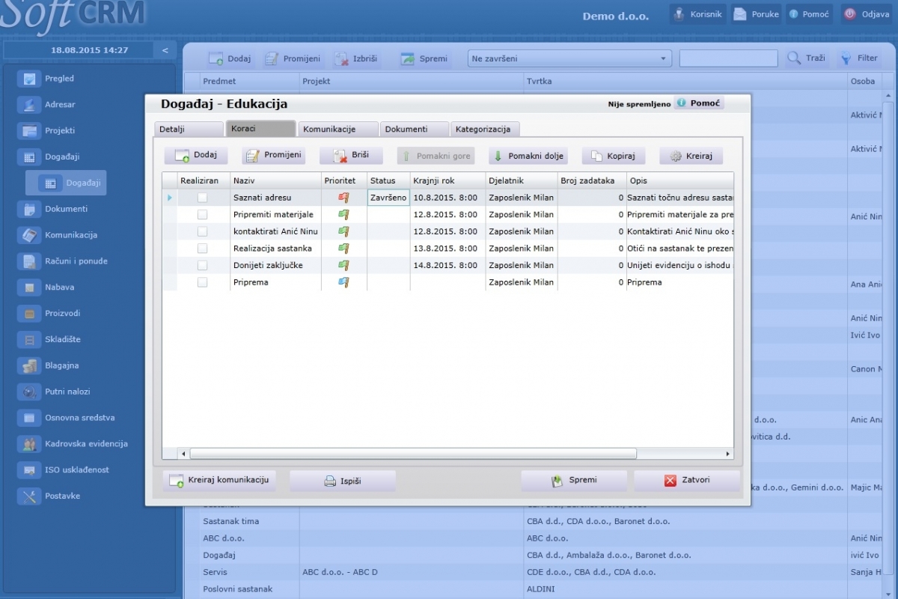
Task: Collapse the sidebar with the arrow button
Action: [165, 50]
